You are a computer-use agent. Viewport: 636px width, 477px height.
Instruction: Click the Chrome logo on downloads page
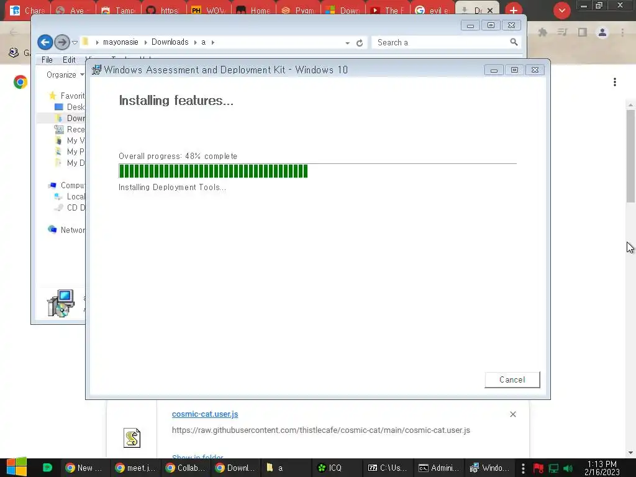click(20, 83)
